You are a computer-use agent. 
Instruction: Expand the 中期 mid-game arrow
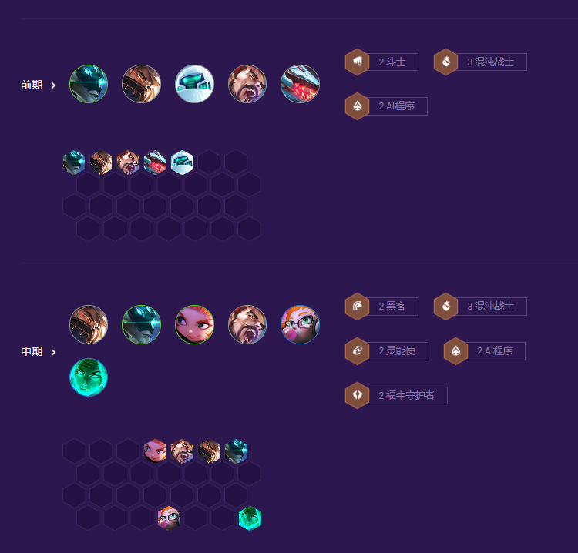coord(53,352)
